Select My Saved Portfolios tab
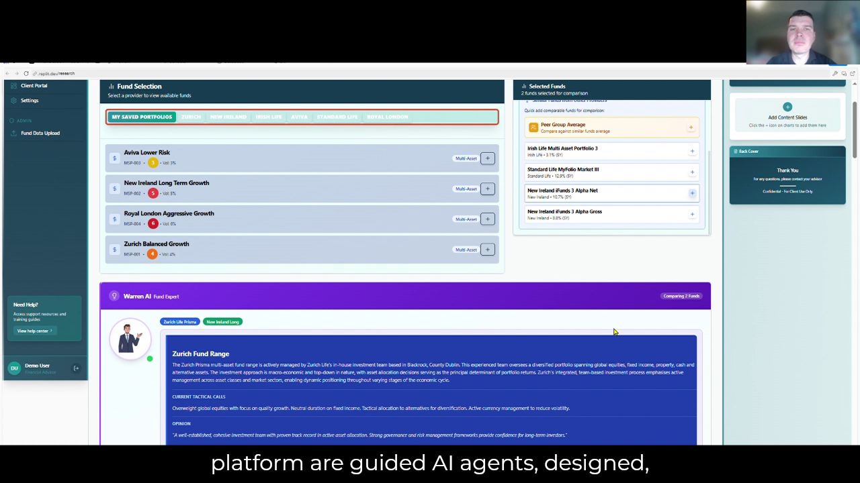This screenshot has height=483, width=860. pos(142,117)
